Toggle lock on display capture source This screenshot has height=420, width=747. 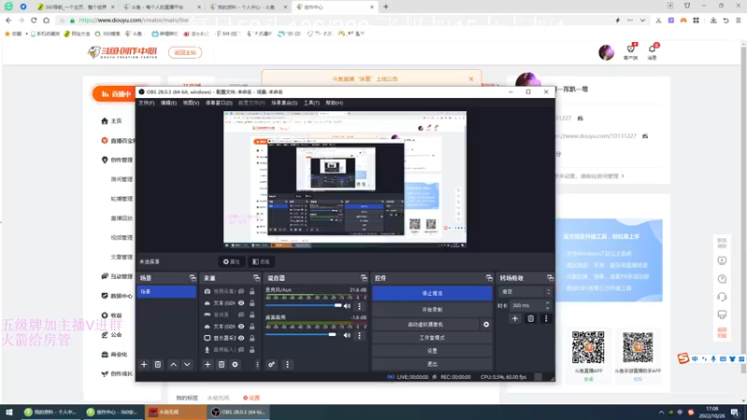(x=252, y=338)
